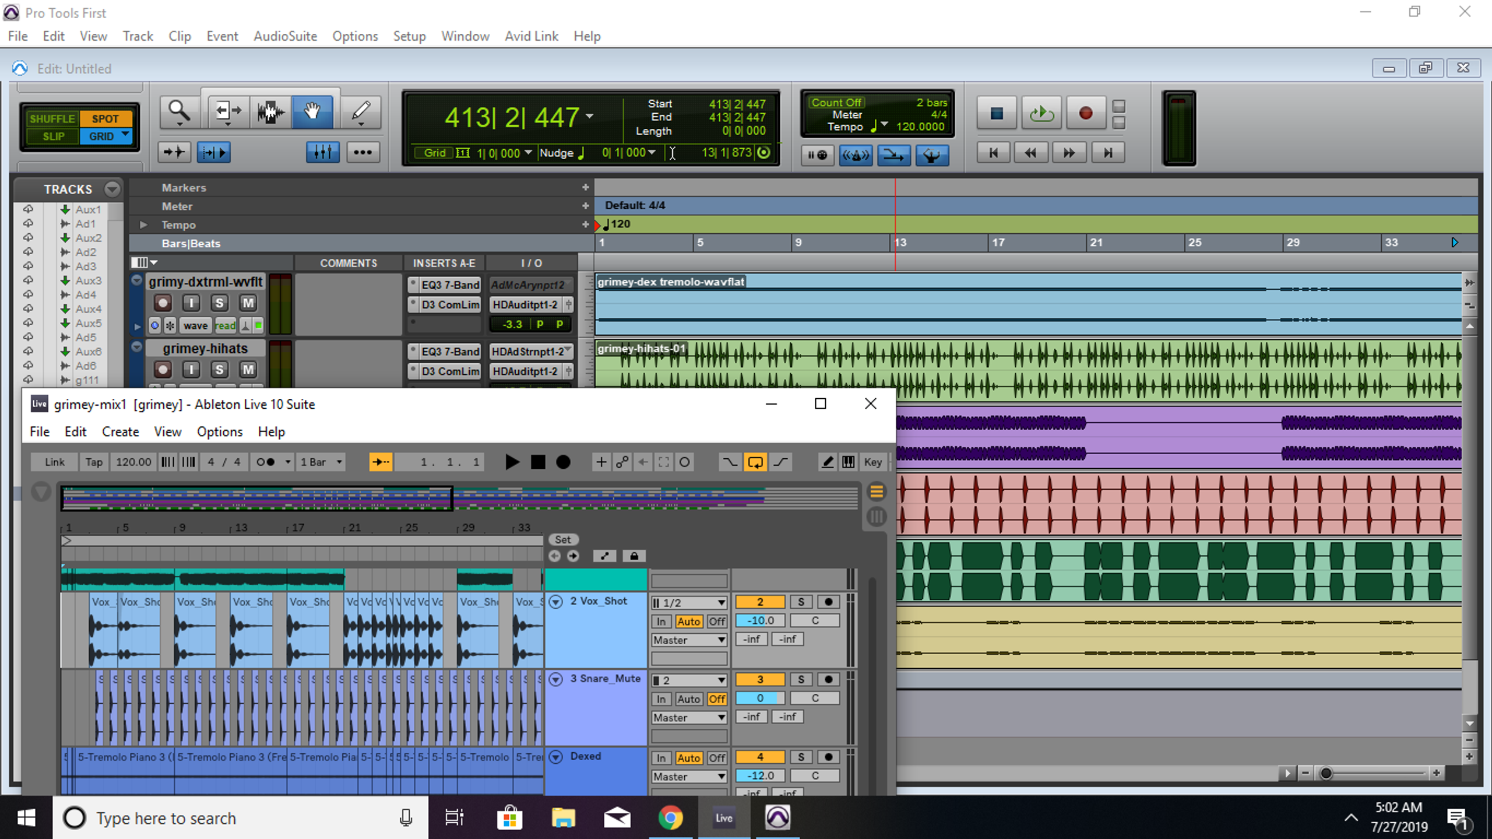Open the Pro Tools grid value dropdown

tap(528, 153)
